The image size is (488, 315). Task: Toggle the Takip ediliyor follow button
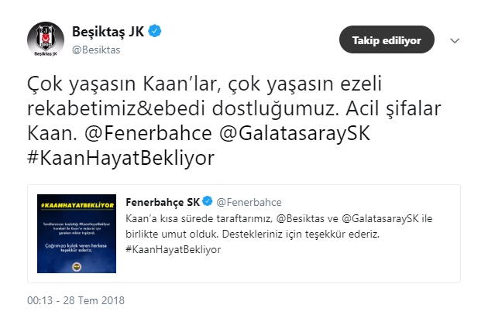coord(387,39)
